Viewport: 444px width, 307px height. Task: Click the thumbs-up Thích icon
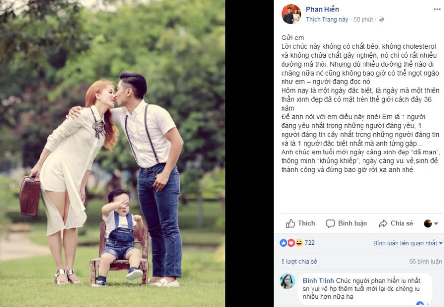[290, 223]
